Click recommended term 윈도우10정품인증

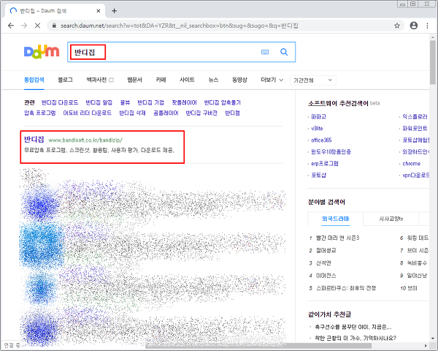click(331, 152)
